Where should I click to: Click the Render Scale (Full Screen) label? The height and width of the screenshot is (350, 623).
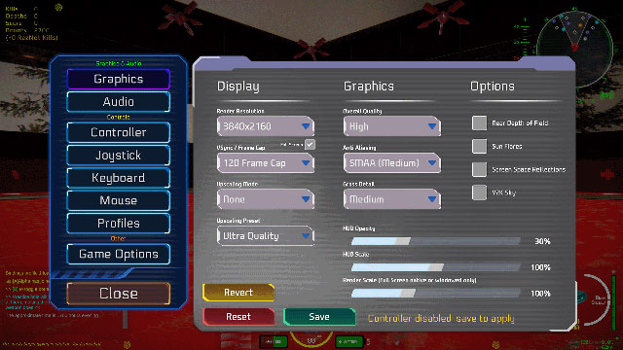coord(410,280)
